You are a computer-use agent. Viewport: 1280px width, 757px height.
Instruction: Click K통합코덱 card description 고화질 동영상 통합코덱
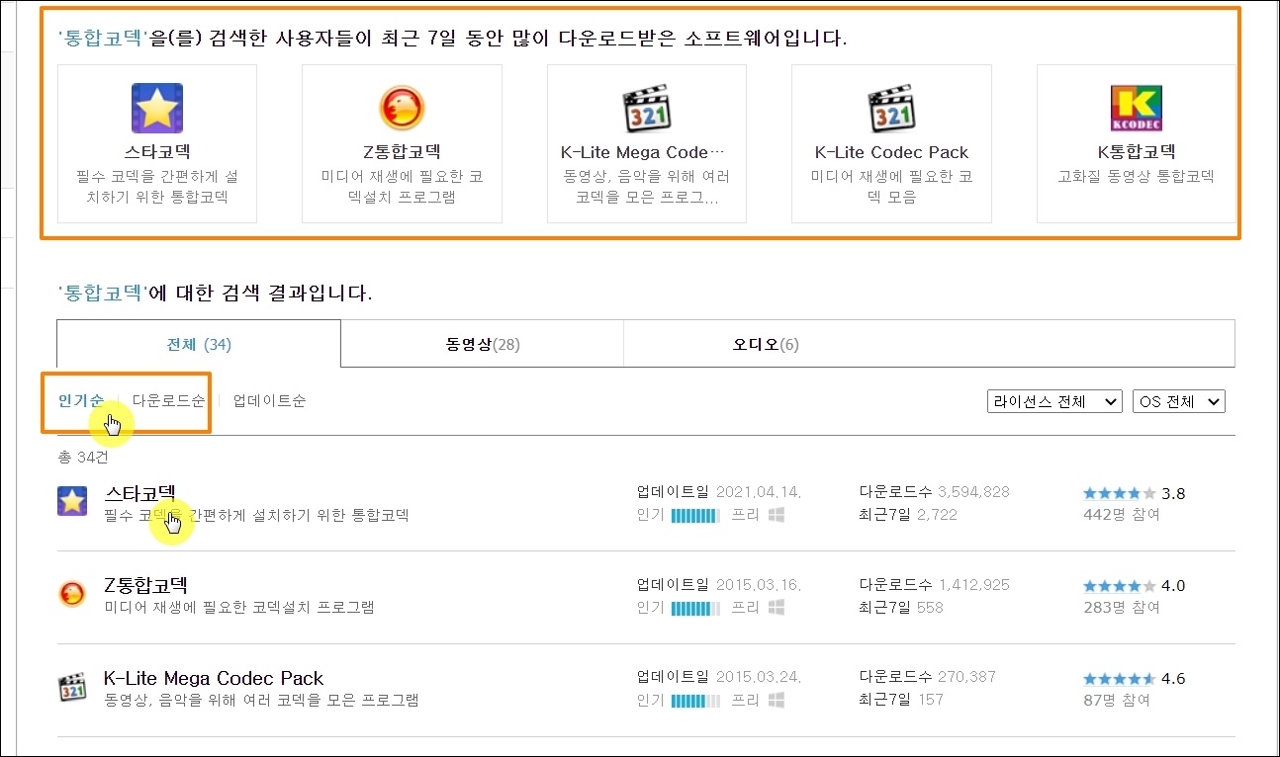pyautogui.click(x=1137, y=177)
